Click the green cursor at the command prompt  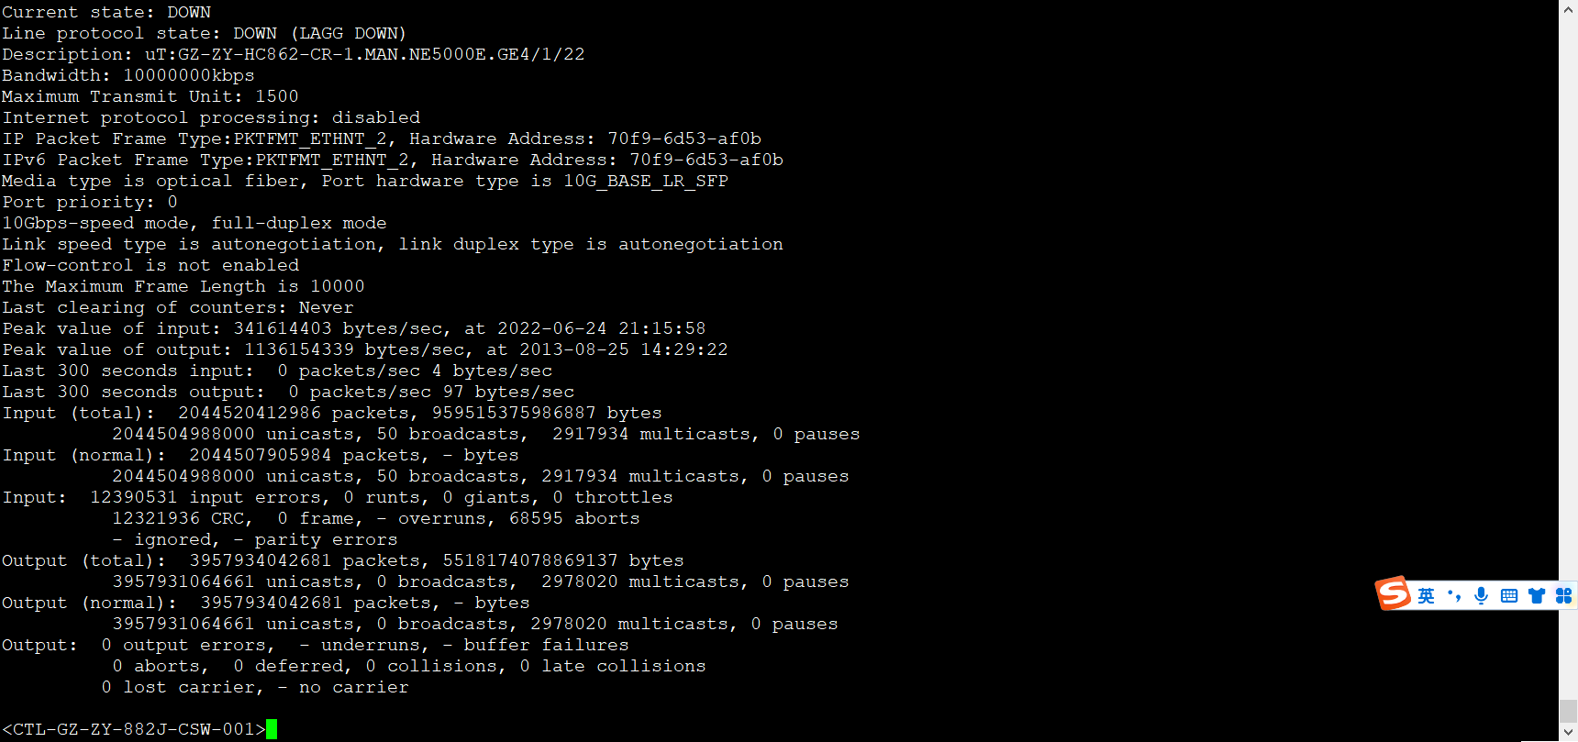(272, 729)
